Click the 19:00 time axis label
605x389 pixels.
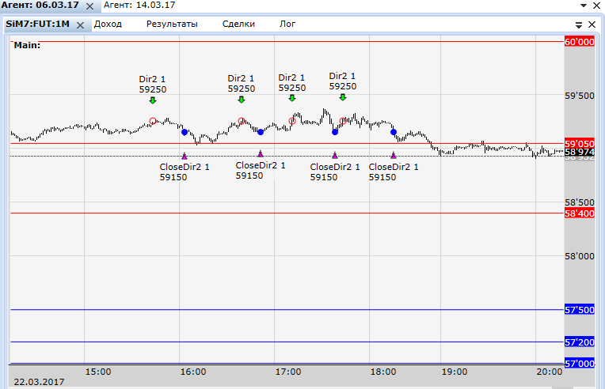[x=455, y=372]
